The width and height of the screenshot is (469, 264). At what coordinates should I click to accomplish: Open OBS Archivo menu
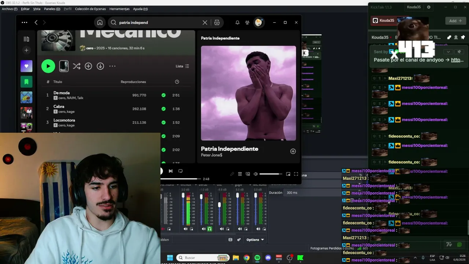coord(10,9)
